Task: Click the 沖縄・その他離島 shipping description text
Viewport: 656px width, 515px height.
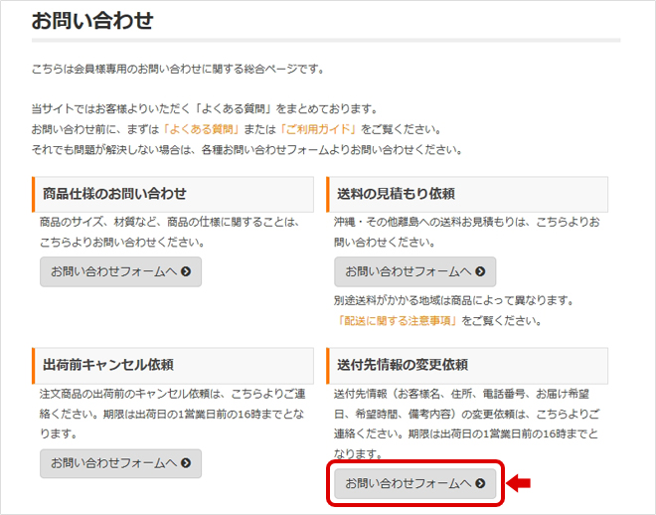Action: coord(466,223)
